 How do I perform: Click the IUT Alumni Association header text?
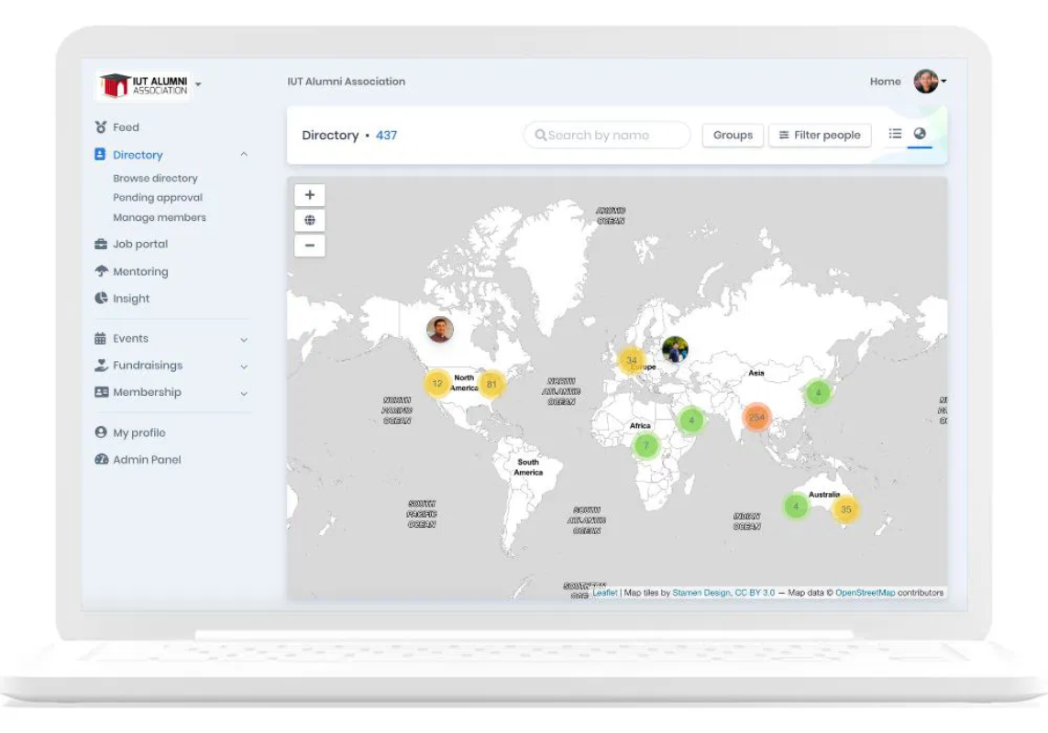[x=347, y=82]
